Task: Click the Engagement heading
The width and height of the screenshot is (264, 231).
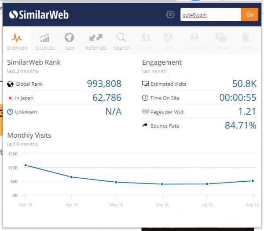Action: (162, 62)
